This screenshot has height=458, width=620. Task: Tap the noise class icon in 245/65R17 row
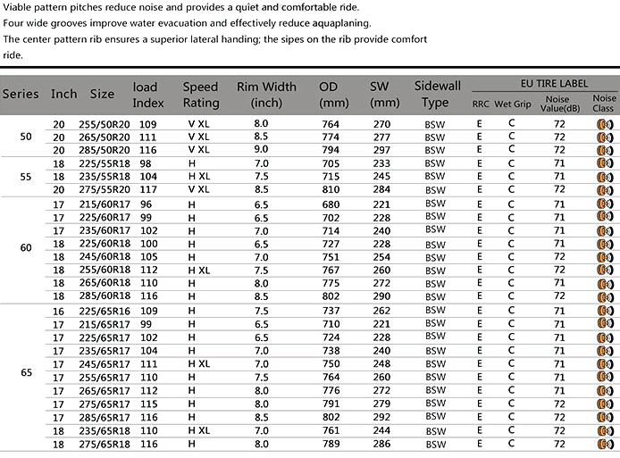coord(605,364)
